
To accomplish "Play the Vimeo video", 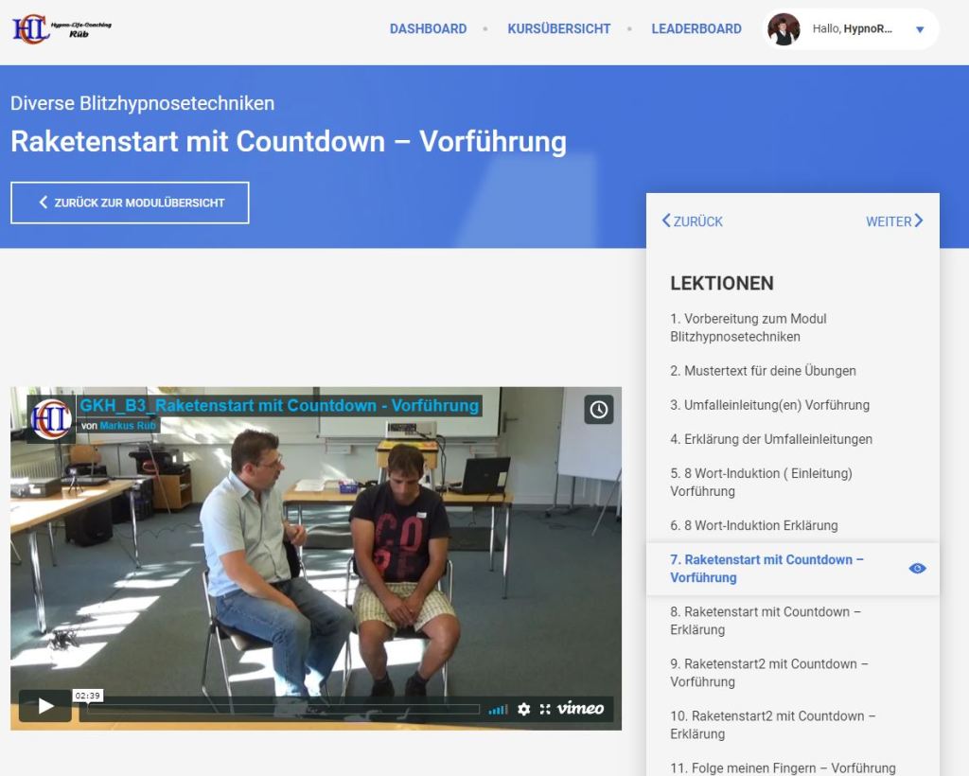I will 45,706.
